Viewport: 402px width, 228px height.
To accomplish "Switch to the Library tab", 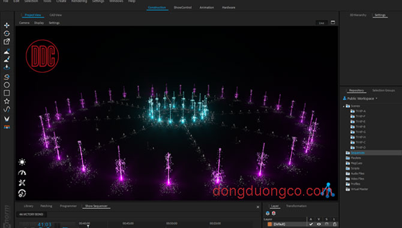I will (28, 206).
